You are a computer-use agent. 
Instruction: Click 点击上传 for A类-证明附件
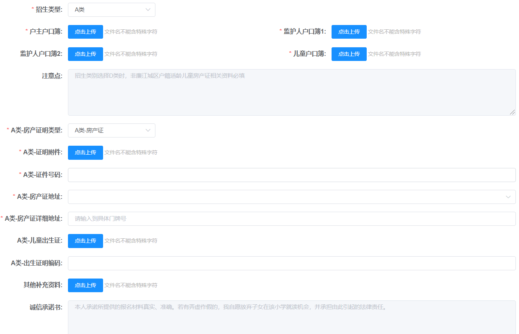[x=86, y=152]
